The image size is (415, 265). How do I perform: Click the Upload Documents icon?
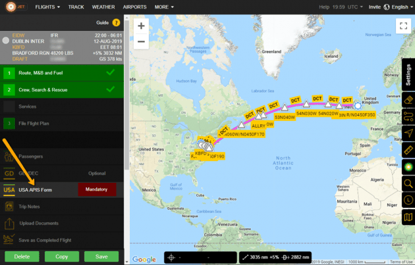(9, 224)
